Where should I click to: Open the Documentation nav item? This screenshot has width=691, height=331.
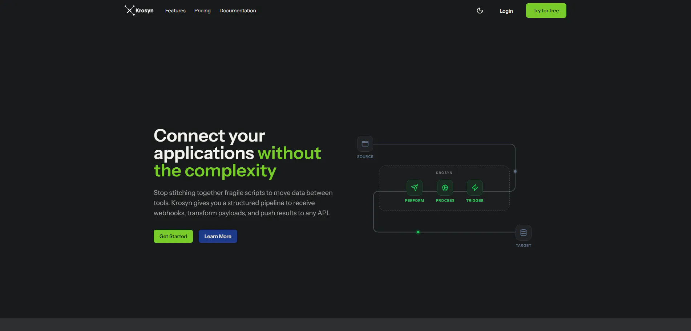(x=238, y=11)
